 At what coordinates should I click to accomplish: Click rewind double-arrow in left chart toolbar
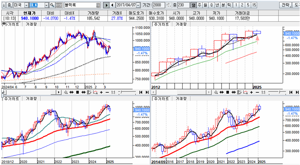click(72, 93)
